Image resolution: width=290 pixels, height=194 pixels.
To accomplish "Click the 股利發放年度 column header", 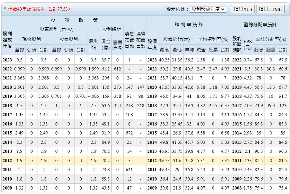I will pyautogui.click(x=7, y=40).
